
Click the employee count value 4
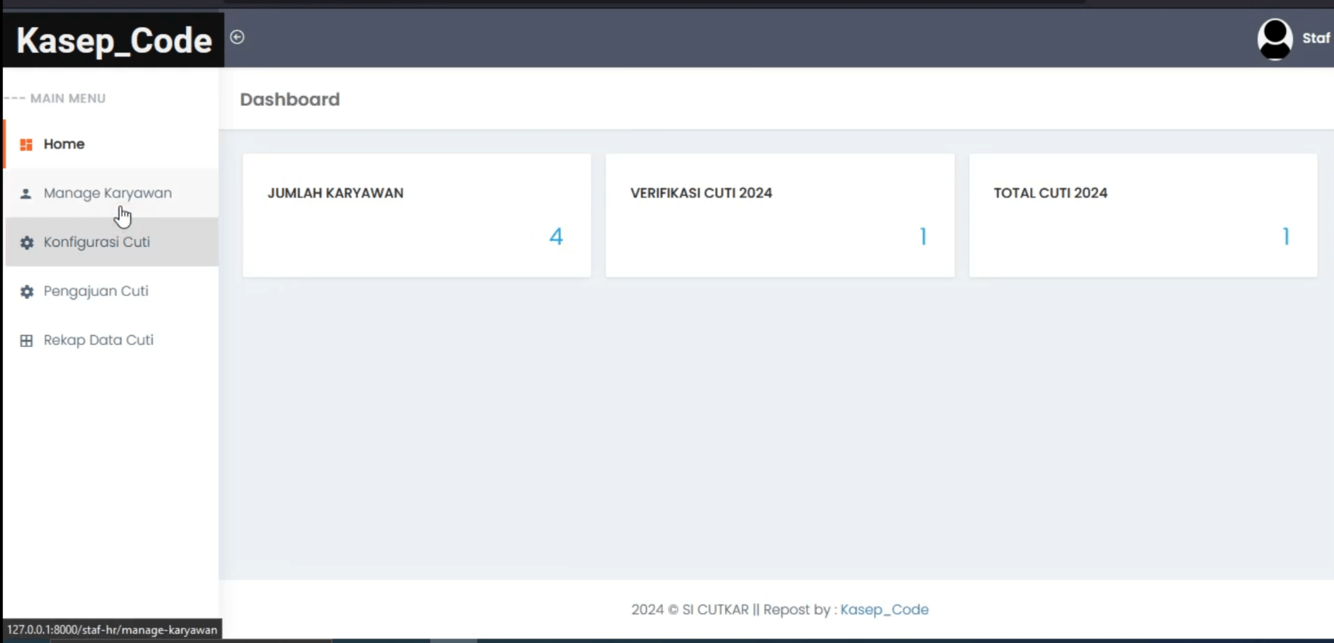556,237
